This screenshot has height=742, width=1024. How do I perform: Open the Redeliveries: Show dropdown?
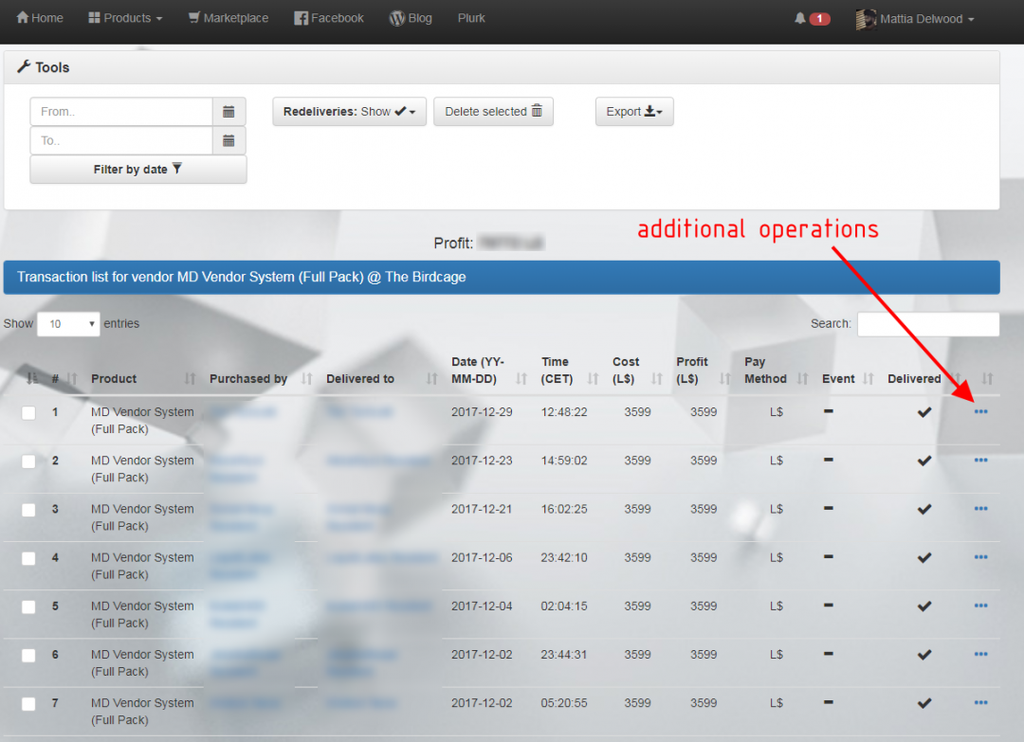point(349,111)
